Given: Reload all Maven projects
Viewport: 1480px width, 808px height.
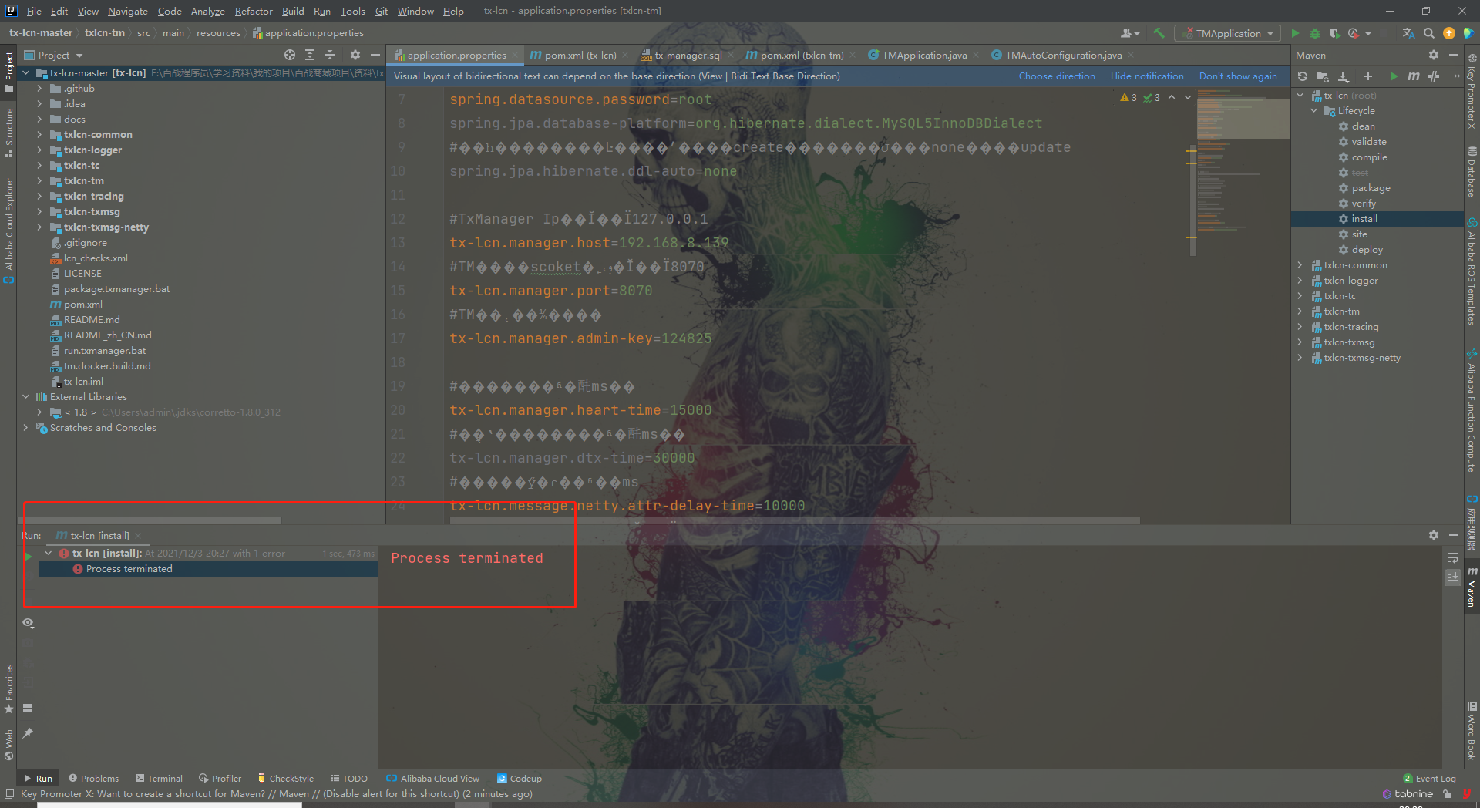Looking at the screenshot, I should 1303,76.
